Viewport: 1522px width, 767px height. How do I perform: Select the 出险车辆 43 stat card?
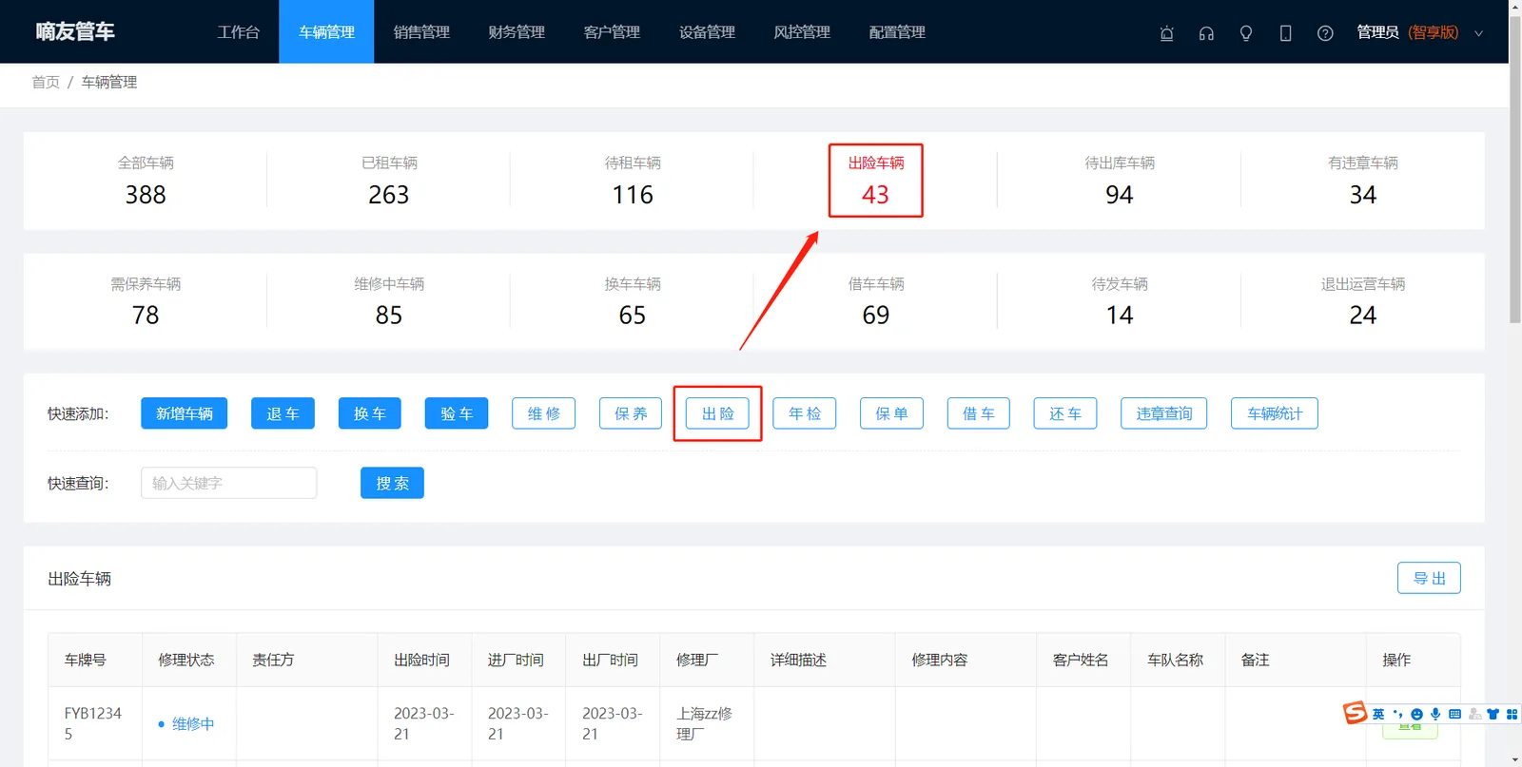[875, 181]
